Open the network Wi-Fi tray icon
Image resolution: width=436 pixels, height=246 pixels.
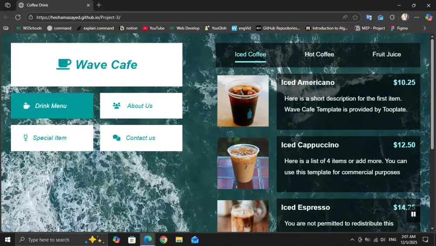(x=375, y=239)
